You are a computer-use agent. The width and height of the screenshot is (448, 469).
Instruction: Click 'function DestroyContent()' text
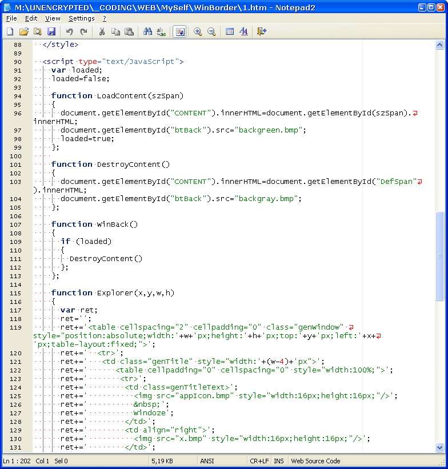[110, 165]
